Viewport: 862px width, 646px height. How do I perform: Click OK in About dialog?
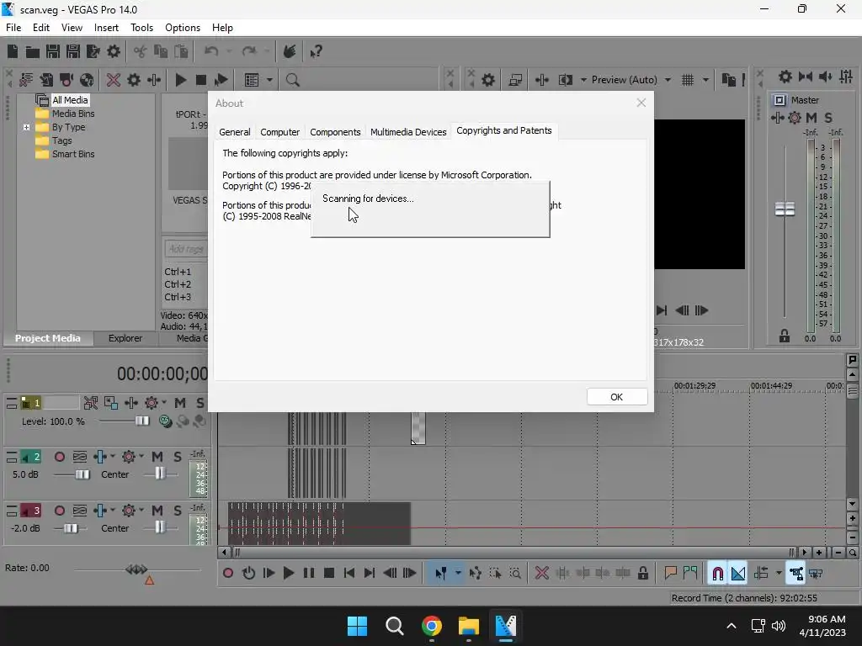click(617, 397)
